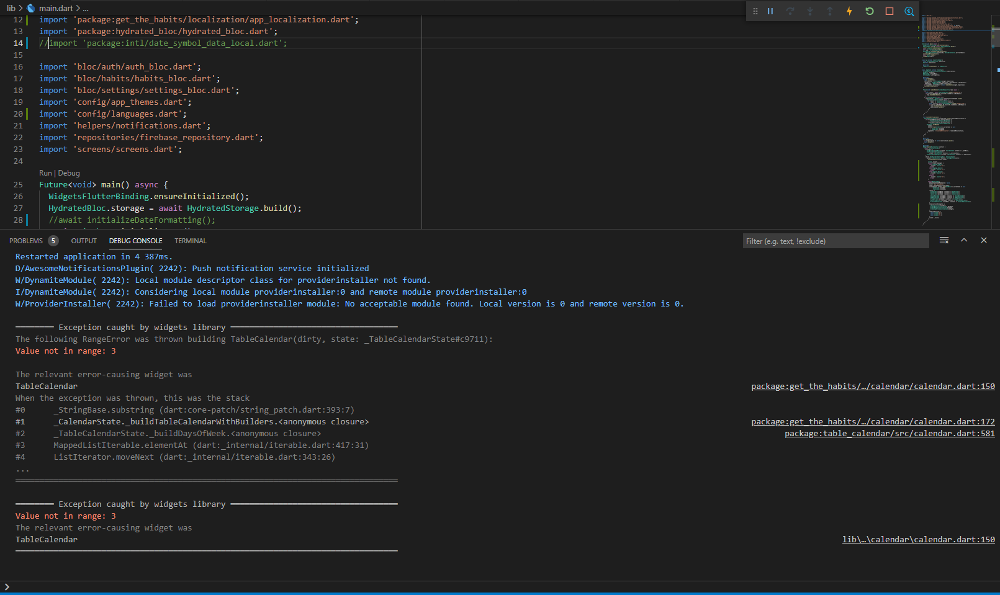Close the bottom panel
The height and width of the screenshot is (595, 1000).
tap(983, 241)
